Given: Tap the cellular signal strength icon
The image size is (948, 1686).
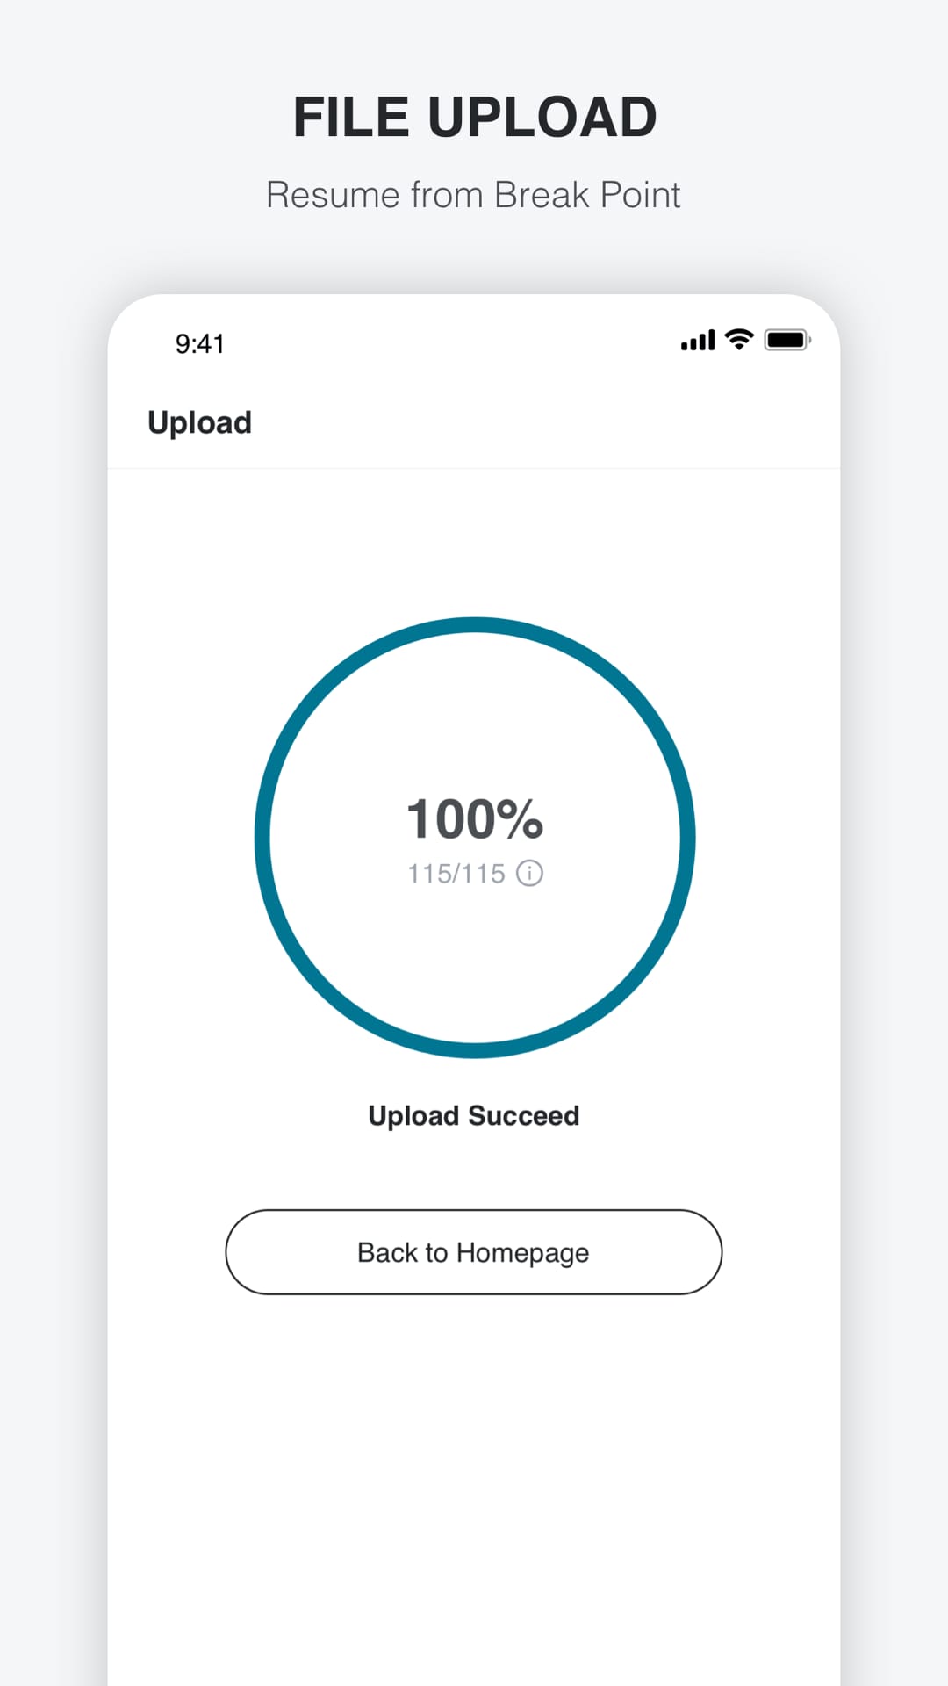Looking at the screenshot, I should point(698,341).
